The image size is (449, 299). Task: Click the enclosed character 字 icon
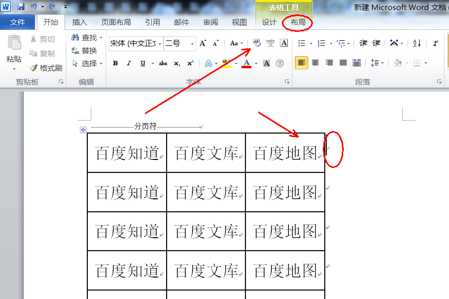[x=280, y=63]
